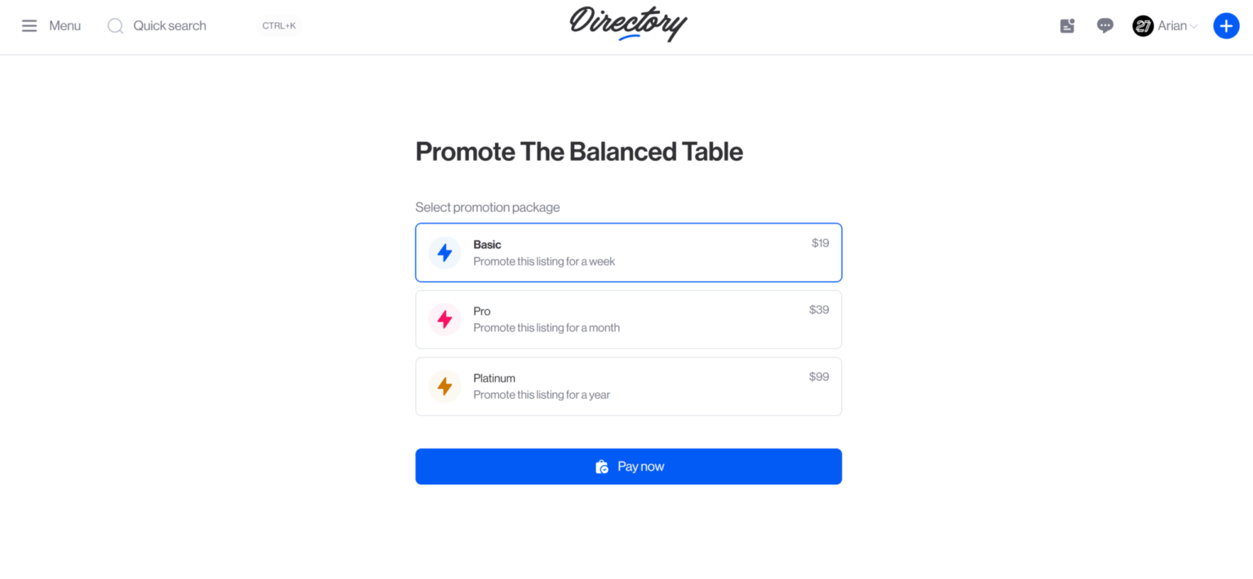Open the Menu label in header
Screen dimensions: 1253x579
coord(64,26)
